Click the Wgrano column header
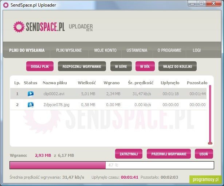Image resolution: width=224 pixels, height=186 pixels. [x=111, y=83]
